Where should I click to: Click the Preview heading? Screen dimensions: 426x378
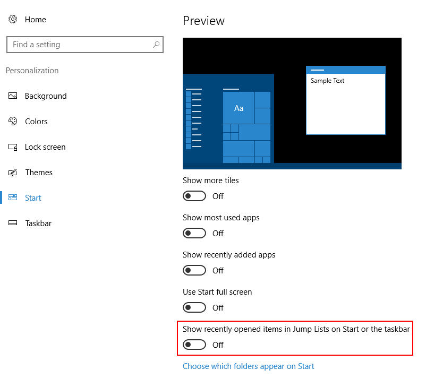click(204, 21)
